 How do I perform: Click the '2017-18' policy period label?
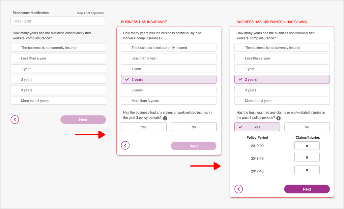(x=257, y=171)
